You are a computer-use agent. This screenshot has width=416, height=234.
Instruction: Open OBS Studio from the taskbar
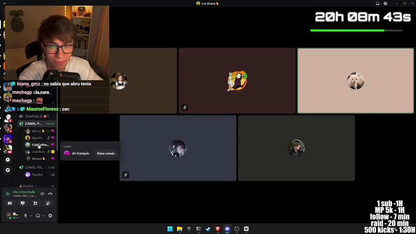click(237, 229)
